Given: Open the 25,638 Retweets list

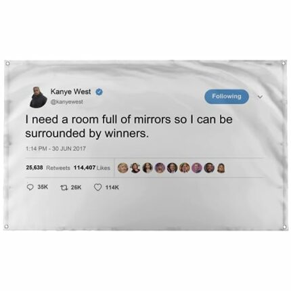Looking at the screenshot, I should tap(48, 168).
